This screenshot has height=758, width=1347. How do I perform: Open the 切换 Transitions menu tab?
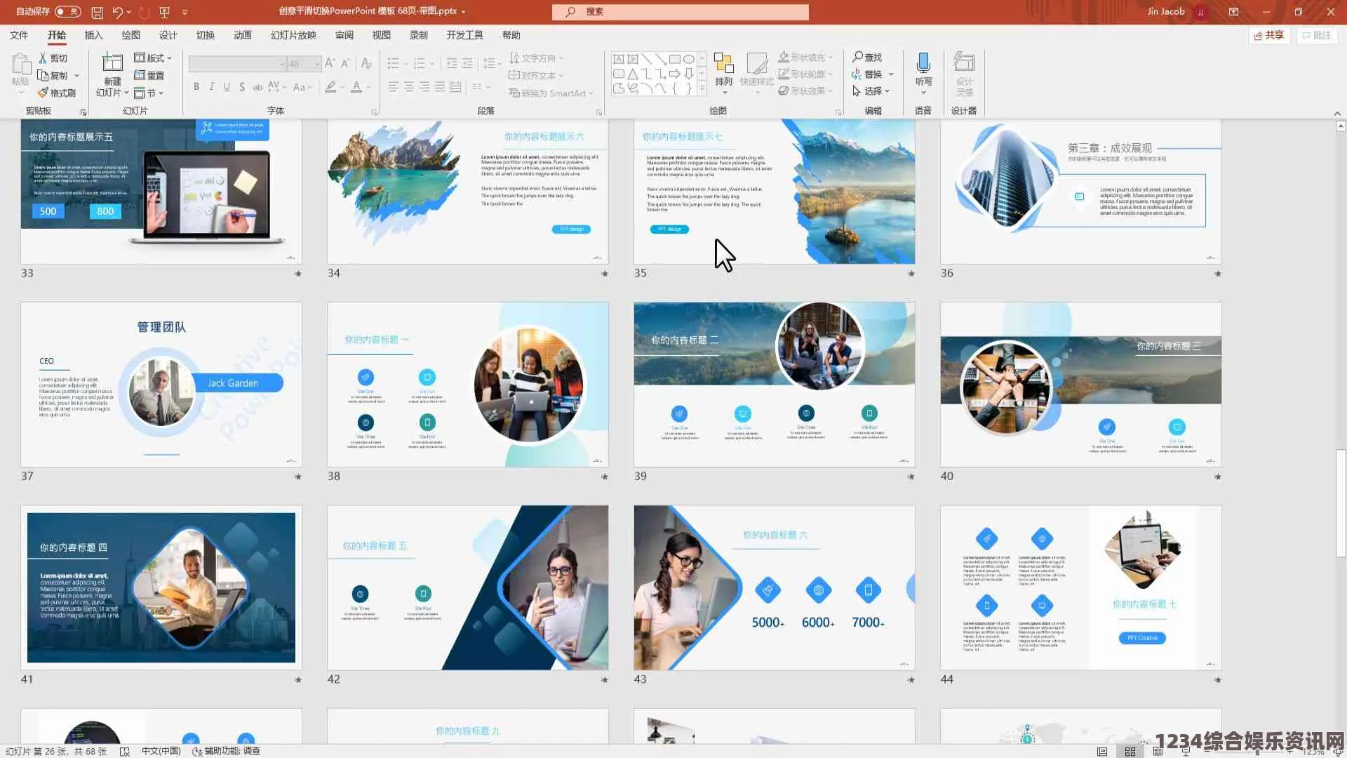[x=206, y=35]
